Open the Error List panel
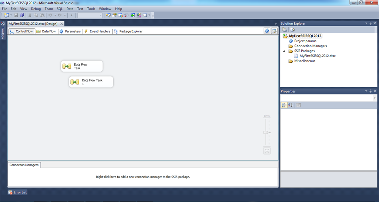 pyautogui.click(x=18, y=192)
